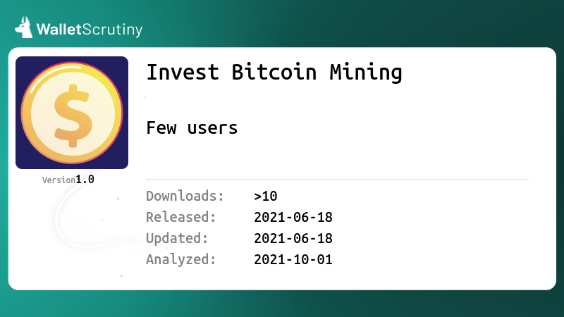Select the Invest Bitcoin Mining title
Viewport: 564px width, 317px height.
tap(274, 73)
